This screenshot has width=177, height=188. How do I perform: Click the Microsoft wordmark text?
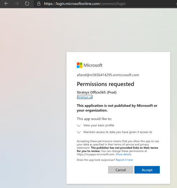93,65
